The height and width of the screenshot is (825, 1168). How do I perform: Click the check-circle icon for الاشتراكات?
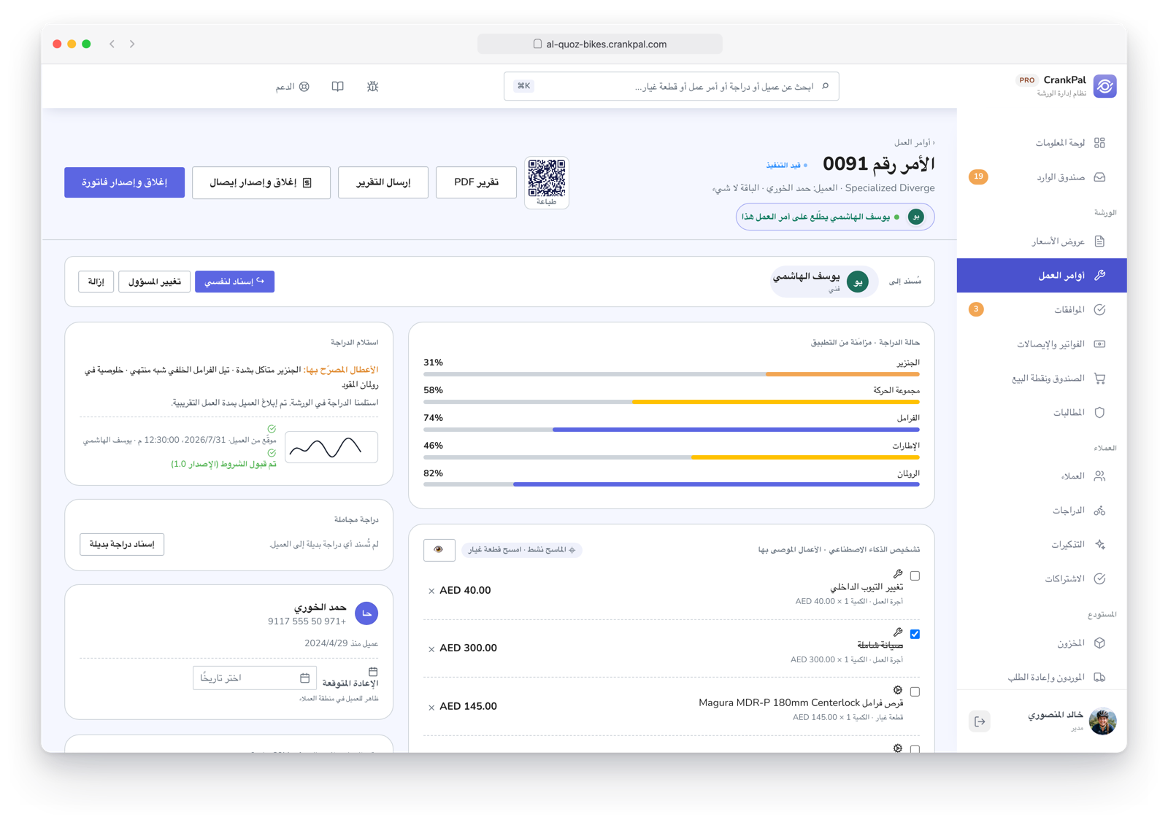click(1099, 579)
